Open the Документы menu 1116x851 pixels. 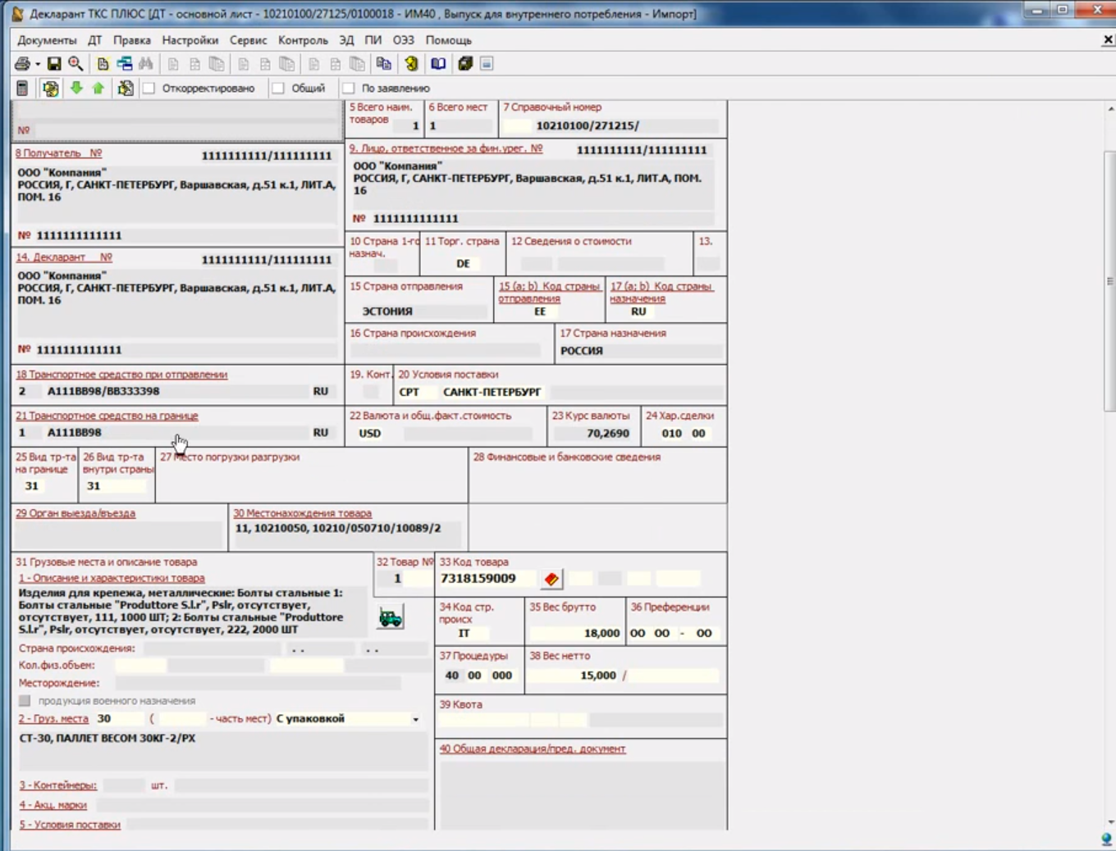click(47, 40)
